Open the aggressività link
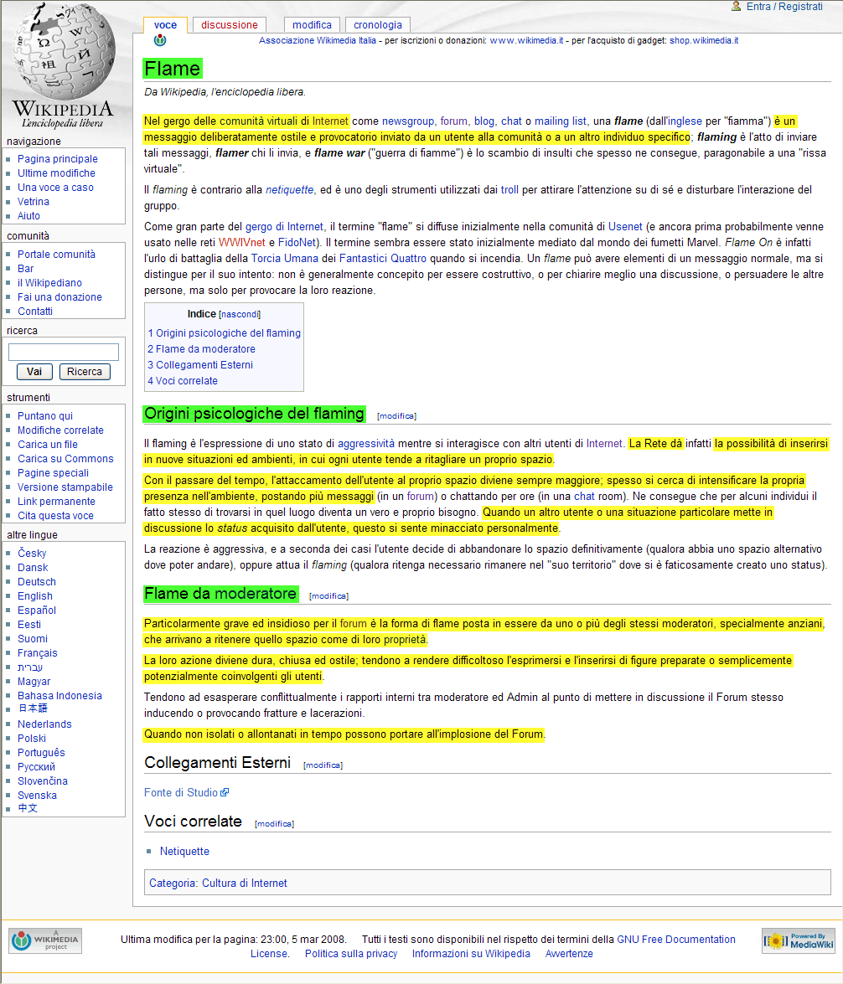The width and height of the screenshot is (843, 984). tap(366, 444)
